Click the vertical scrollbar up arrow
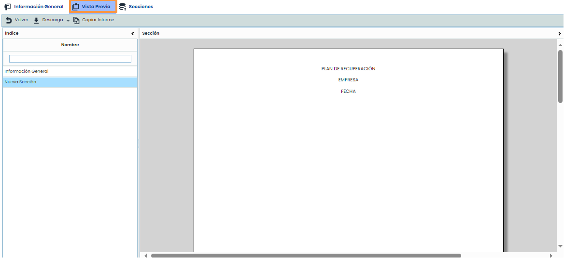The image size is (564, 258). tap(560, 45)
